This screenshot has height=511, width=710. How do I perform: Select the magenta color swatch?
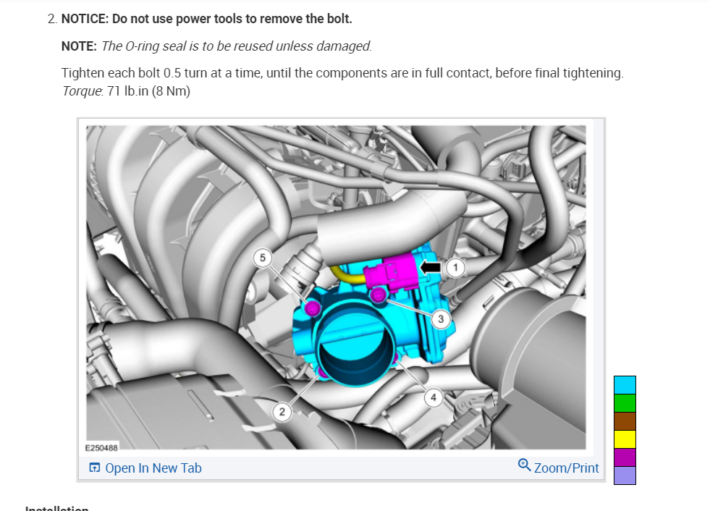pos(625,457)
